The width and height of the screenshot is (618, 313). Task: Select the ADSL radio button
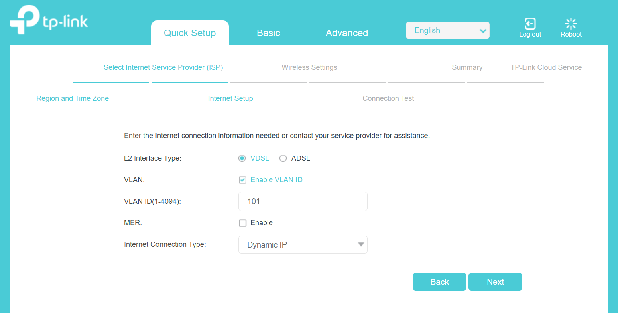click(x=283, y=158)
